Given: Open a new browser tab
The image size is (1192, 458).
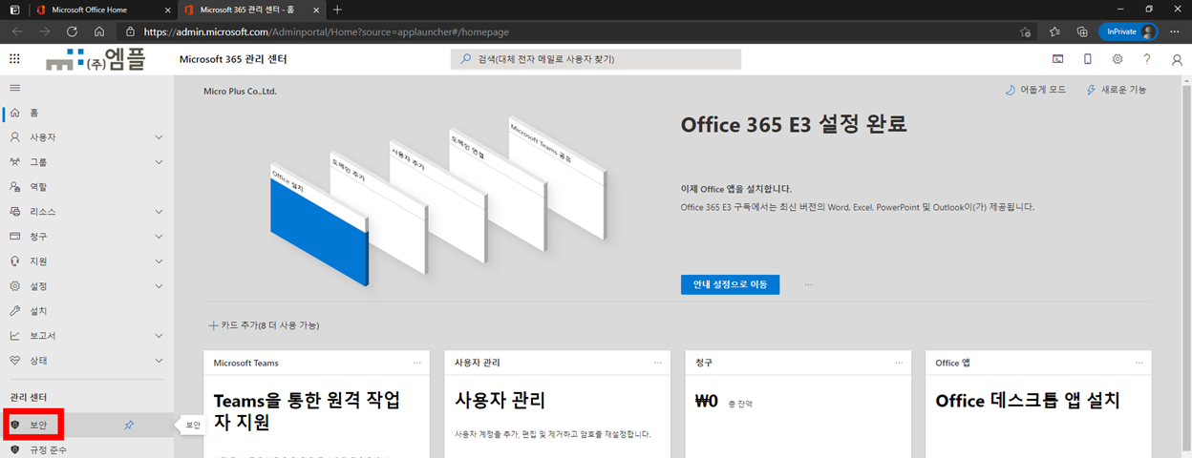Looking at the screenshot, I should pos(337,10).
